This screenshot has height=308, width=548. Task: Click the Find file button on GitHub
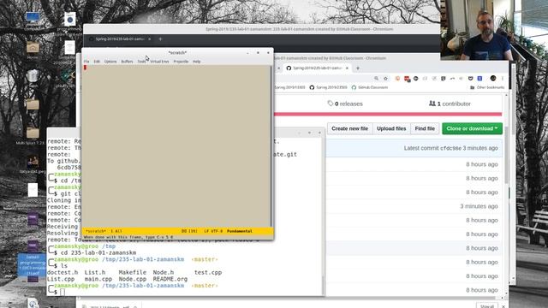click(x=425, y=128)
